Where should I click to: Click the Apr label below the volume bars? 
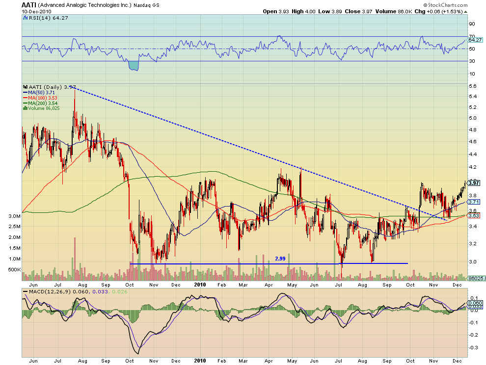point(269,285)
